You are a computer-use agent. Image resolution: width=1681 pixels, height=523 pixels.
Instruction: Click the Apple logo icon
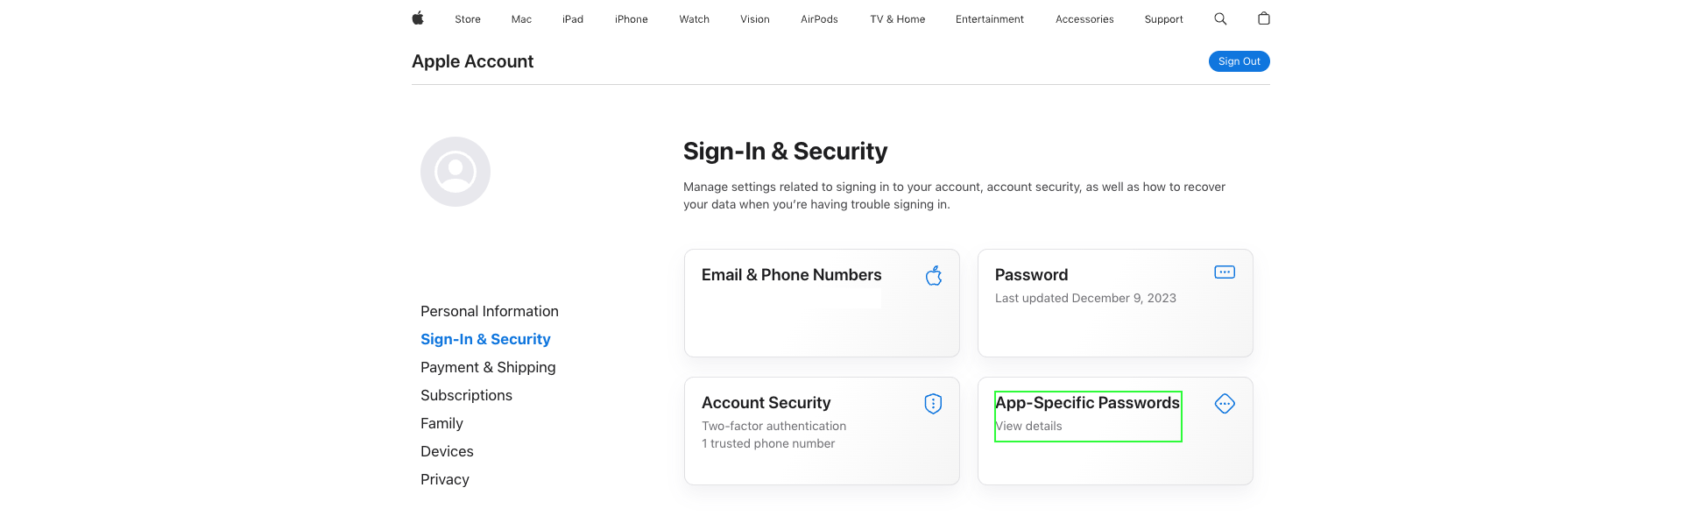click(x=418, y=18)
